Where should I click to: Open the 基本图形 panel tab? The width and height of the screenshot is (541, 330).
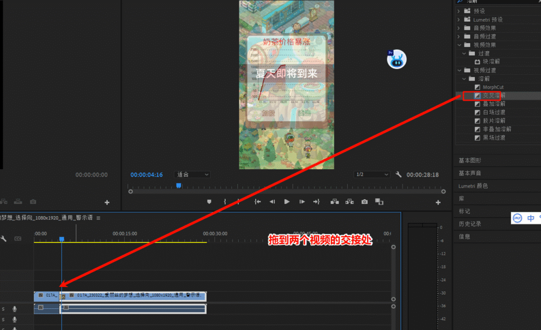(x=470, y=160)
